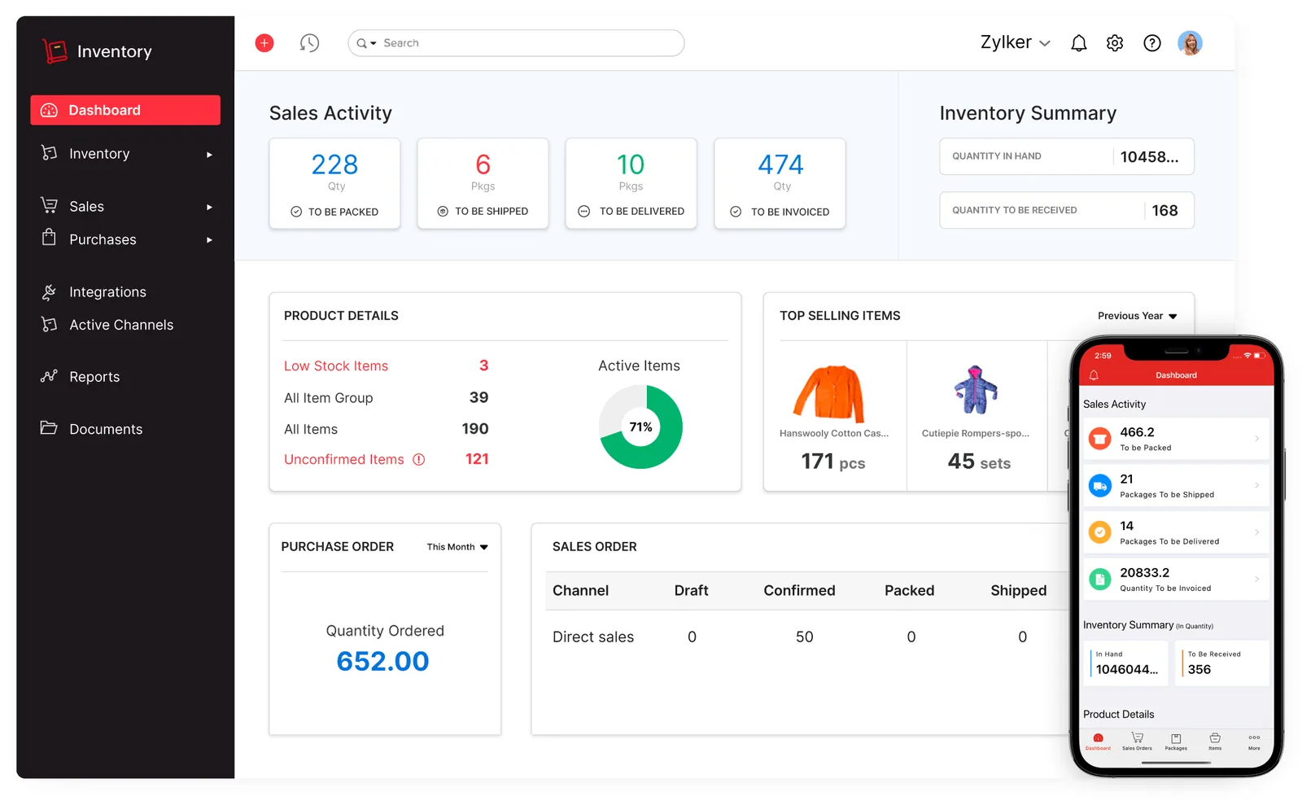The height and width of the screenshot is (801, 1302).
Task: Open the Previous Year period dropdown
Action: 1138,316
